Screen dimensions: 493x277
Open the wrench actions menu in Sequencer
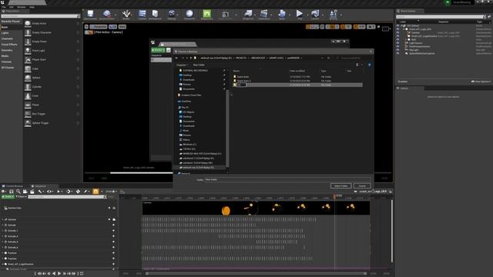pos(40,192)
